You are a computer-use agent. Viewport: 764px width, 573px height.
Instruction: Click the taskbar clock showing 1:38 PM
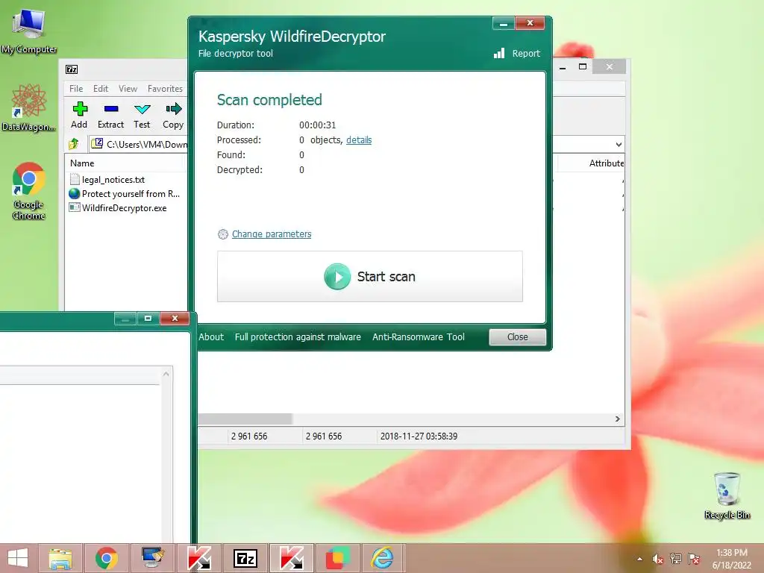pos(732,559)
